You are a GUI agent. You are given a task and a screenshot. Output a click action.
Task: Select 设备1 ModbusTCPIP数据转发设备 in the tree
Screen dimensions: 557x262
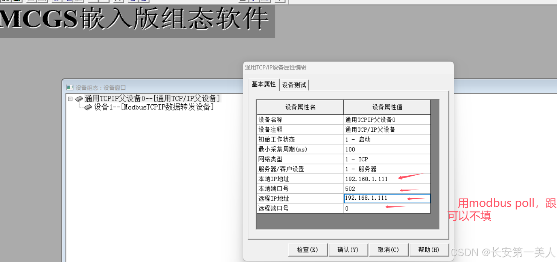coord(154,107)
